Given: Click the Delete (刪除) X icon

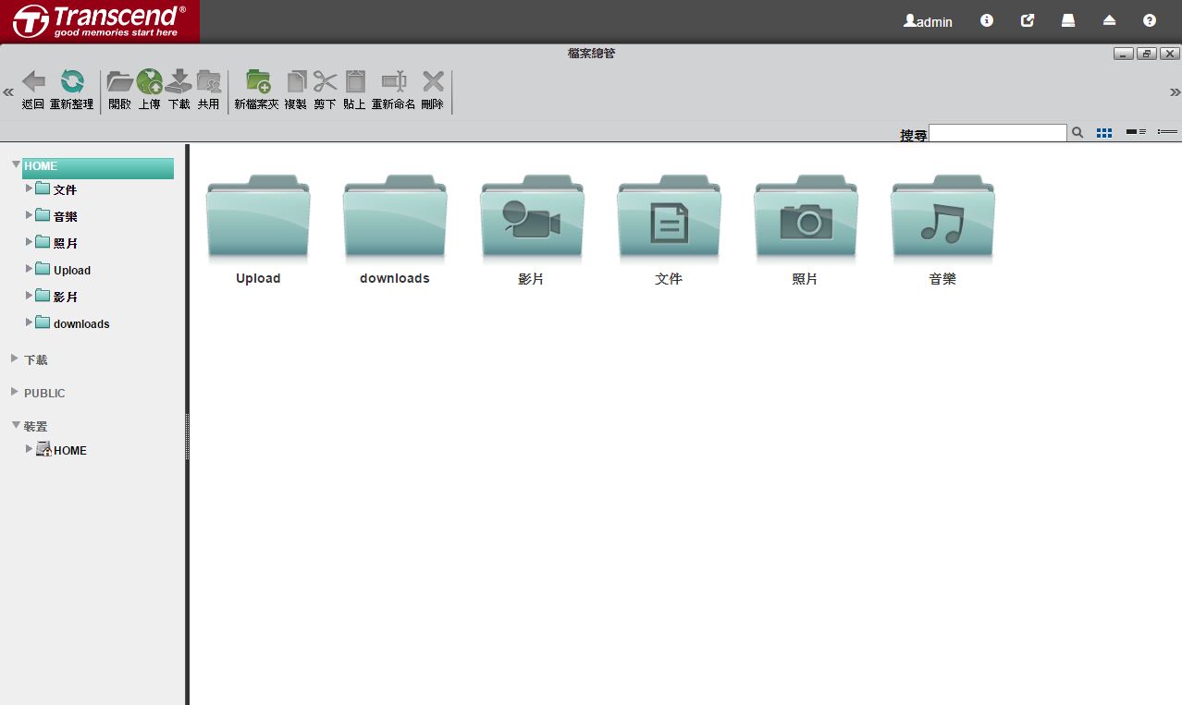Looking at the screenshot, I should [433, 82].
